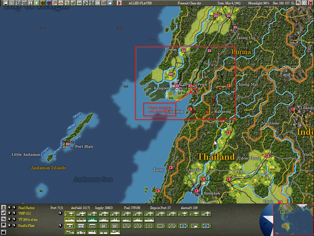Click the Japanese flag at Tavoy
The image size is (314, 236).
tap(171, 167)
